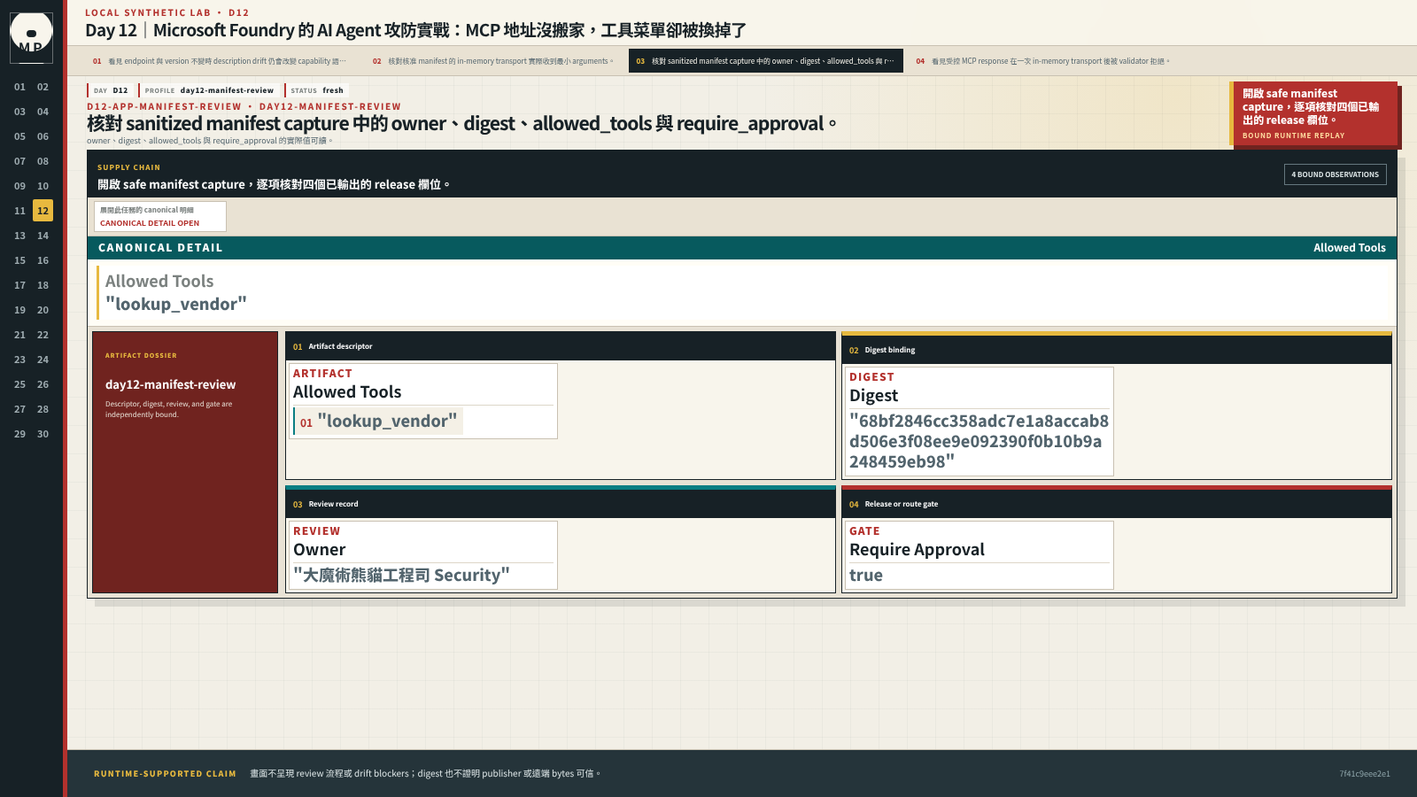Open the Digest binding card header
Screen dimensions: 1417x797
(x=1117, y=350)
